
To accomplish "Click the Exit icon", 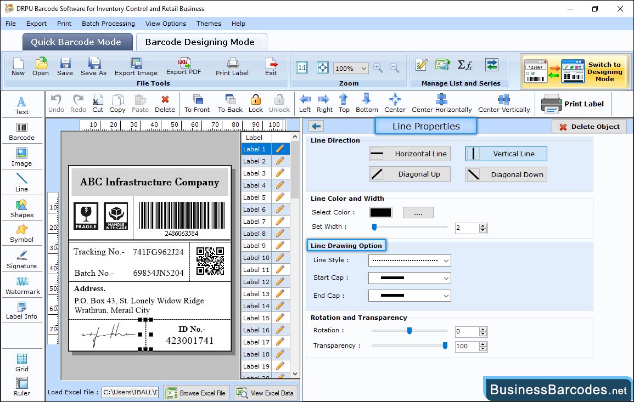I will pyautogui.click(x=271, y=67).
